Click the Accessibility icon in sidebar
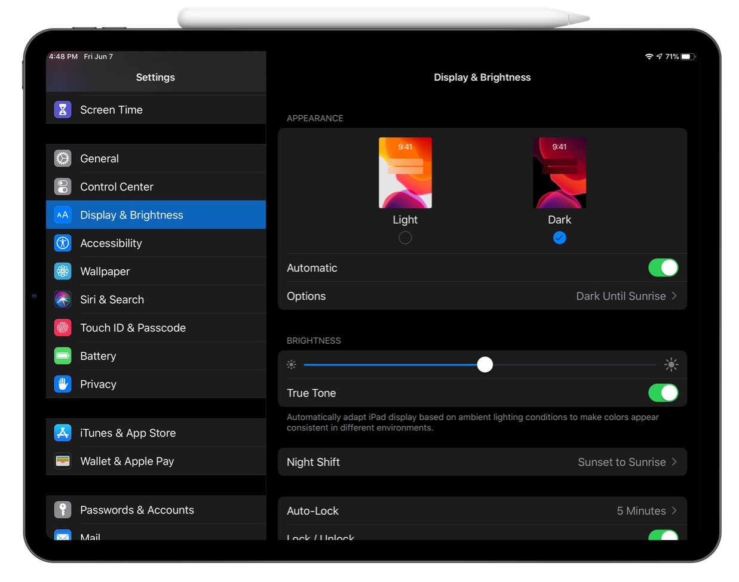 pyautogui.click(x=63, y=243)
